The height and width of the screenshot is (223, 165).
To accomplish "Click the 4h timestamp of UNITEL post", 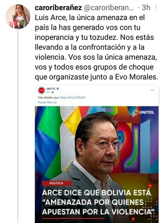I will click(48, 92).
